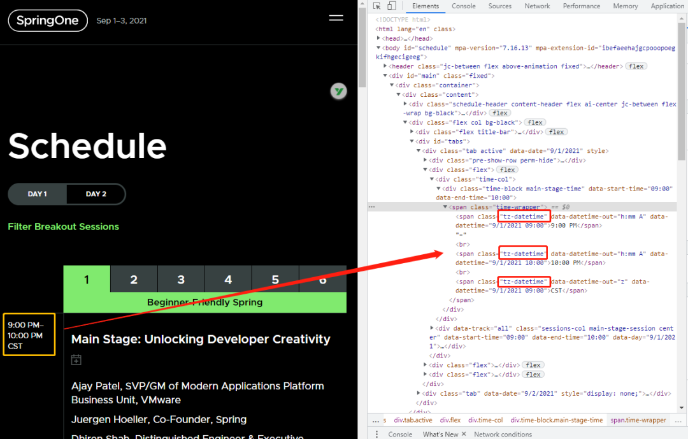This screenshot has width=688, height=439.
Task: Close the What's New drawer tab
Action: [463, 434]
